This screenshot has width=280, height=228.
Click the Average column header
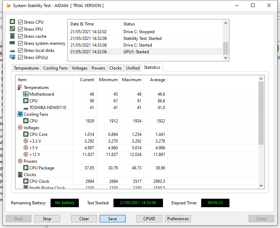155,80
